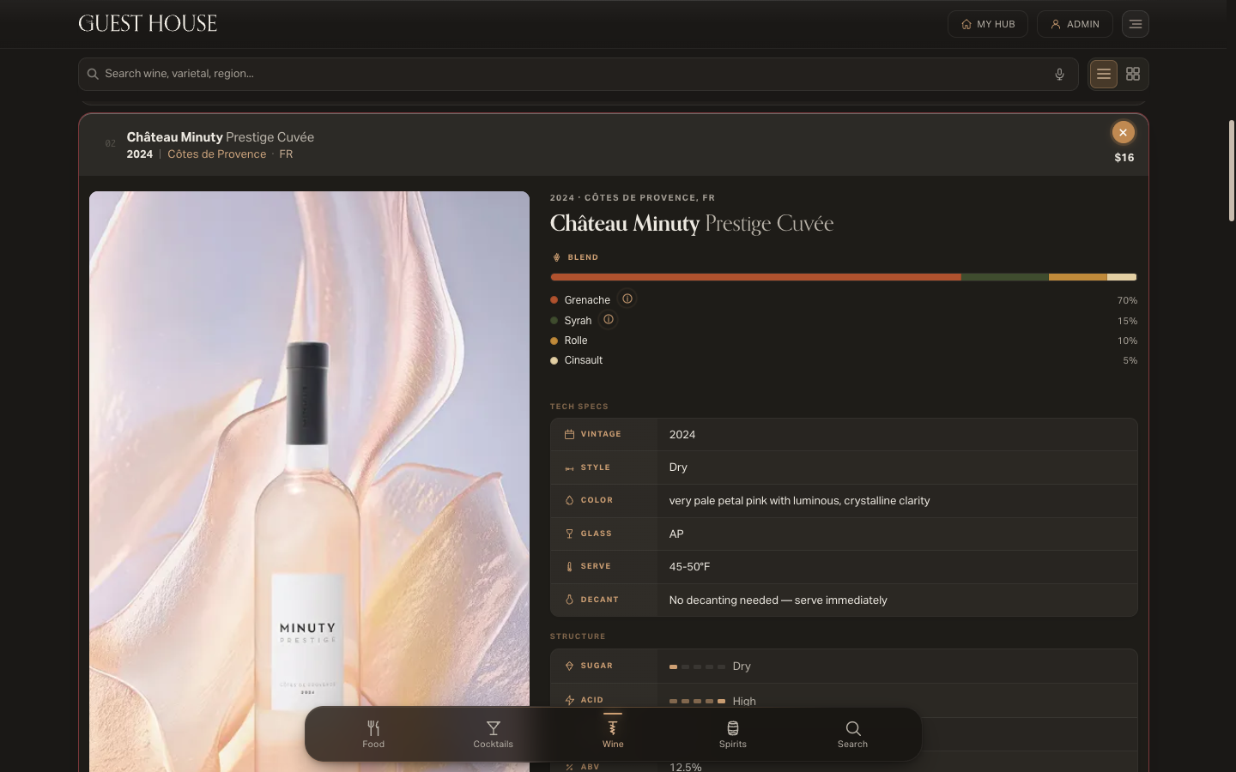Open Syrah info icon

coord(609,319)
